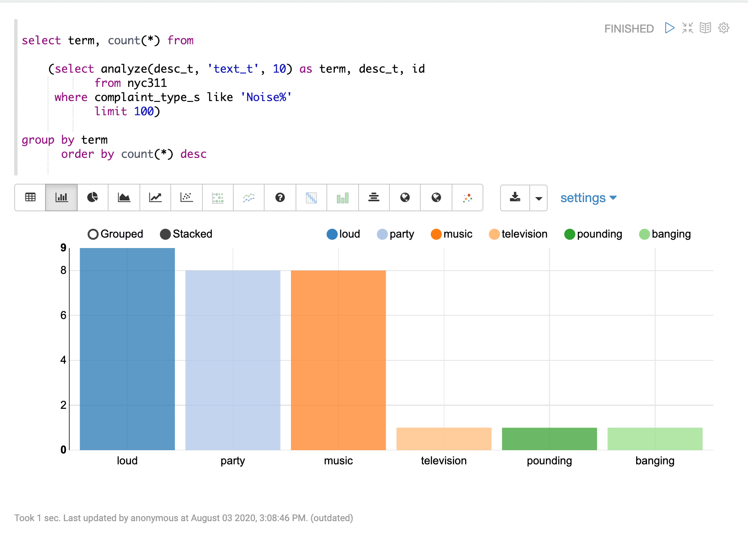Collapse the paragraph using the shrink icon

(687, 28)
